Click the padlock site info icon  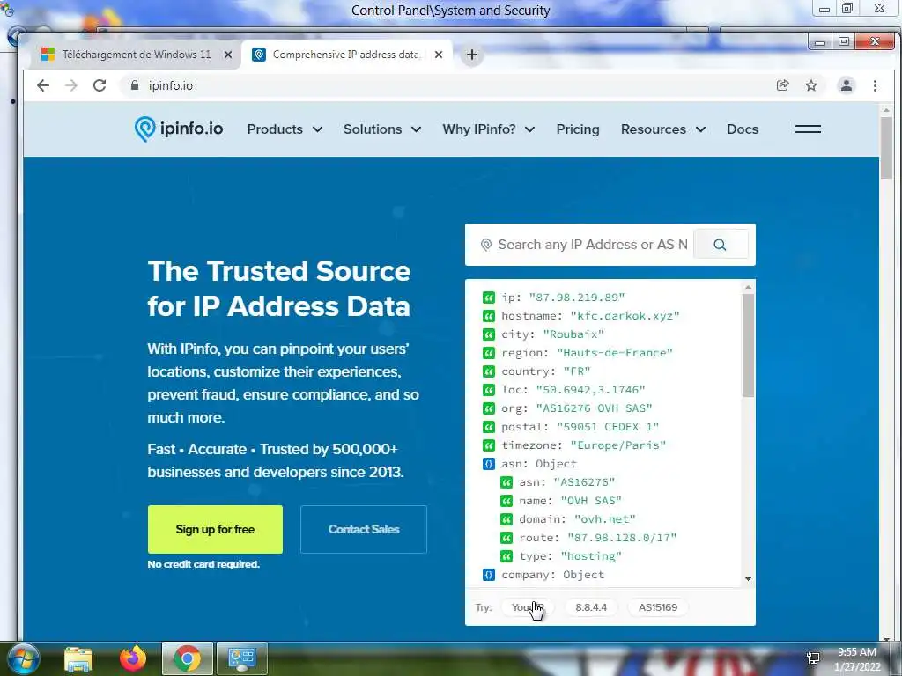tap(135, 85)
